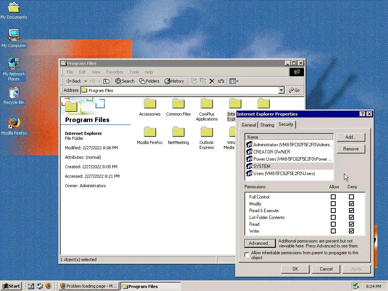388x291 pixels.
Task: Go Up one folder level
Action: pos(106,81)
